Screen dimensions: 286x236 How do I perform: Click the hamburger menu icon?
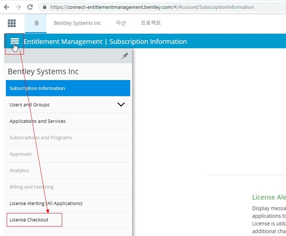click(x=15, y=42)
